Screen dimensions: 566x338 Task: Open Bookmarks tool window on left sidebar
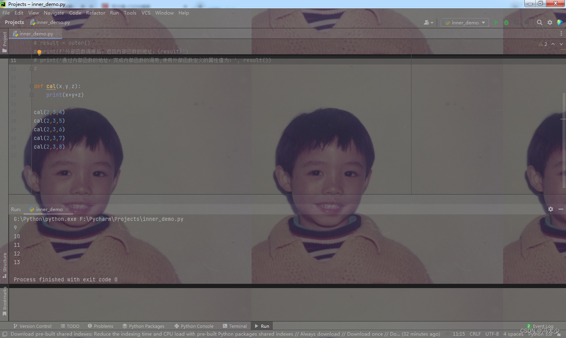click(4, 301)
